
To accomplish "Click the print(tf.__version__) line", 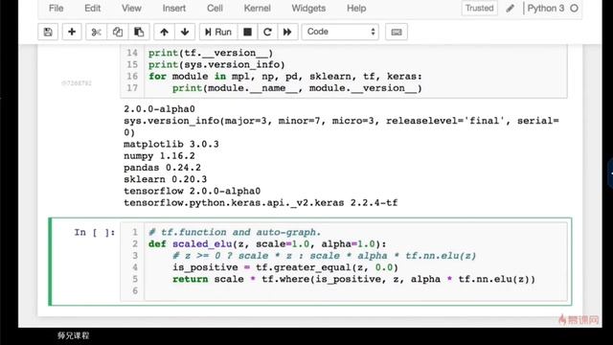I will coord(211,53).
